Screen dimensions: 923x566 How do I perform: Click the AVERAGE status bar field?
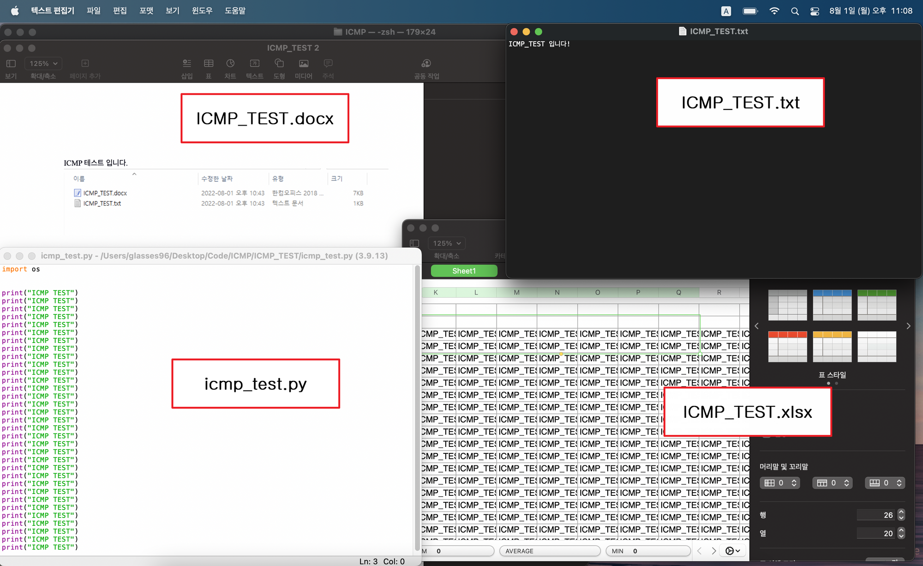(x=550, y=551)
